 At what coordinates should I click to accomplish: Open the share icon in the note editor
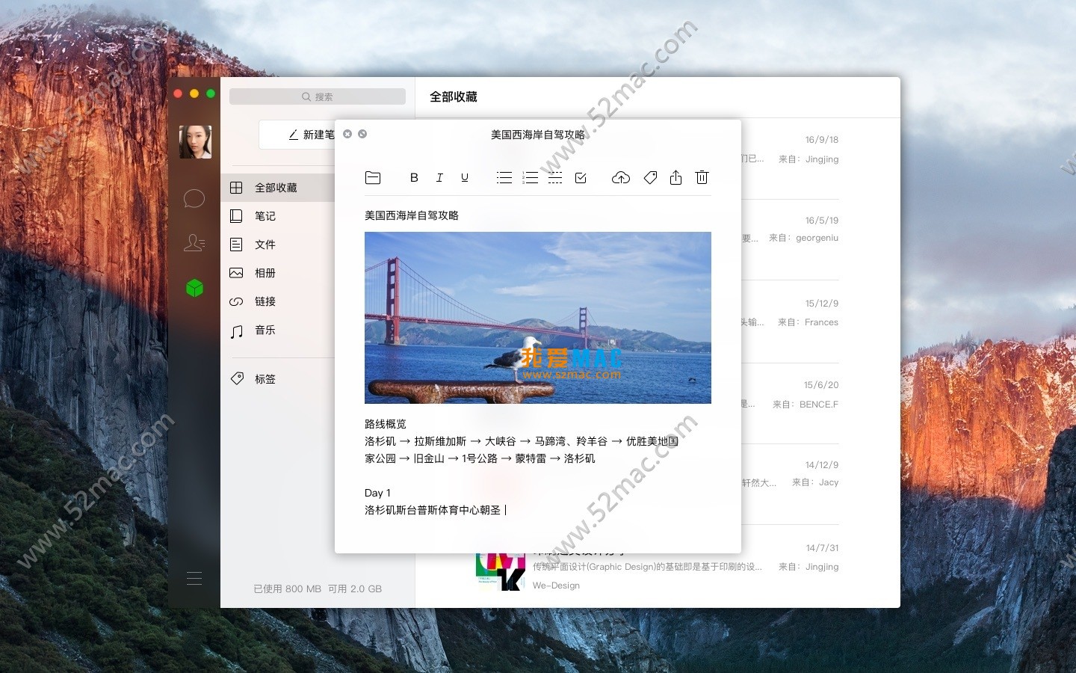(675, 177)
